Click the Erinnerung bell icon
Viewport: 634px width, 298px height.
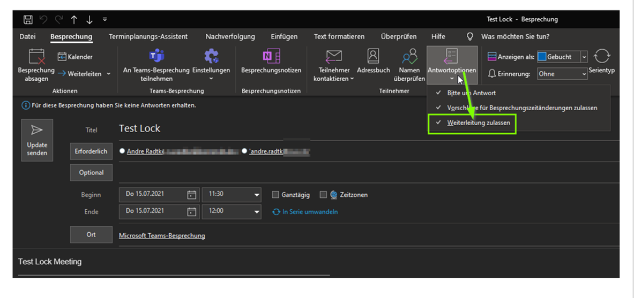[x=491, y=74]
